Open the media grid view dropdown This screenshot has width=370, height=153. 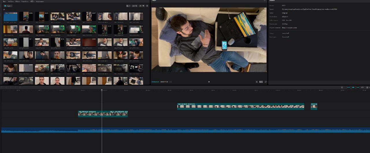129,6
